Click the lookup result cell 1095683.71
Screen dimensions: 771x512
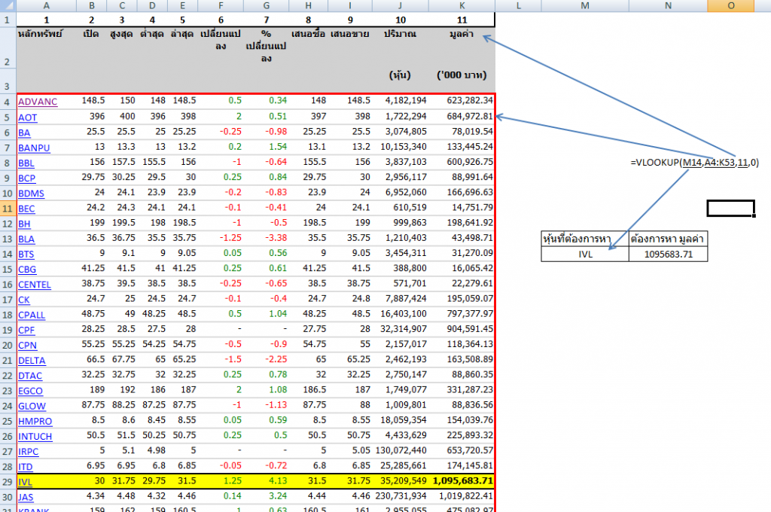point(669,254)
